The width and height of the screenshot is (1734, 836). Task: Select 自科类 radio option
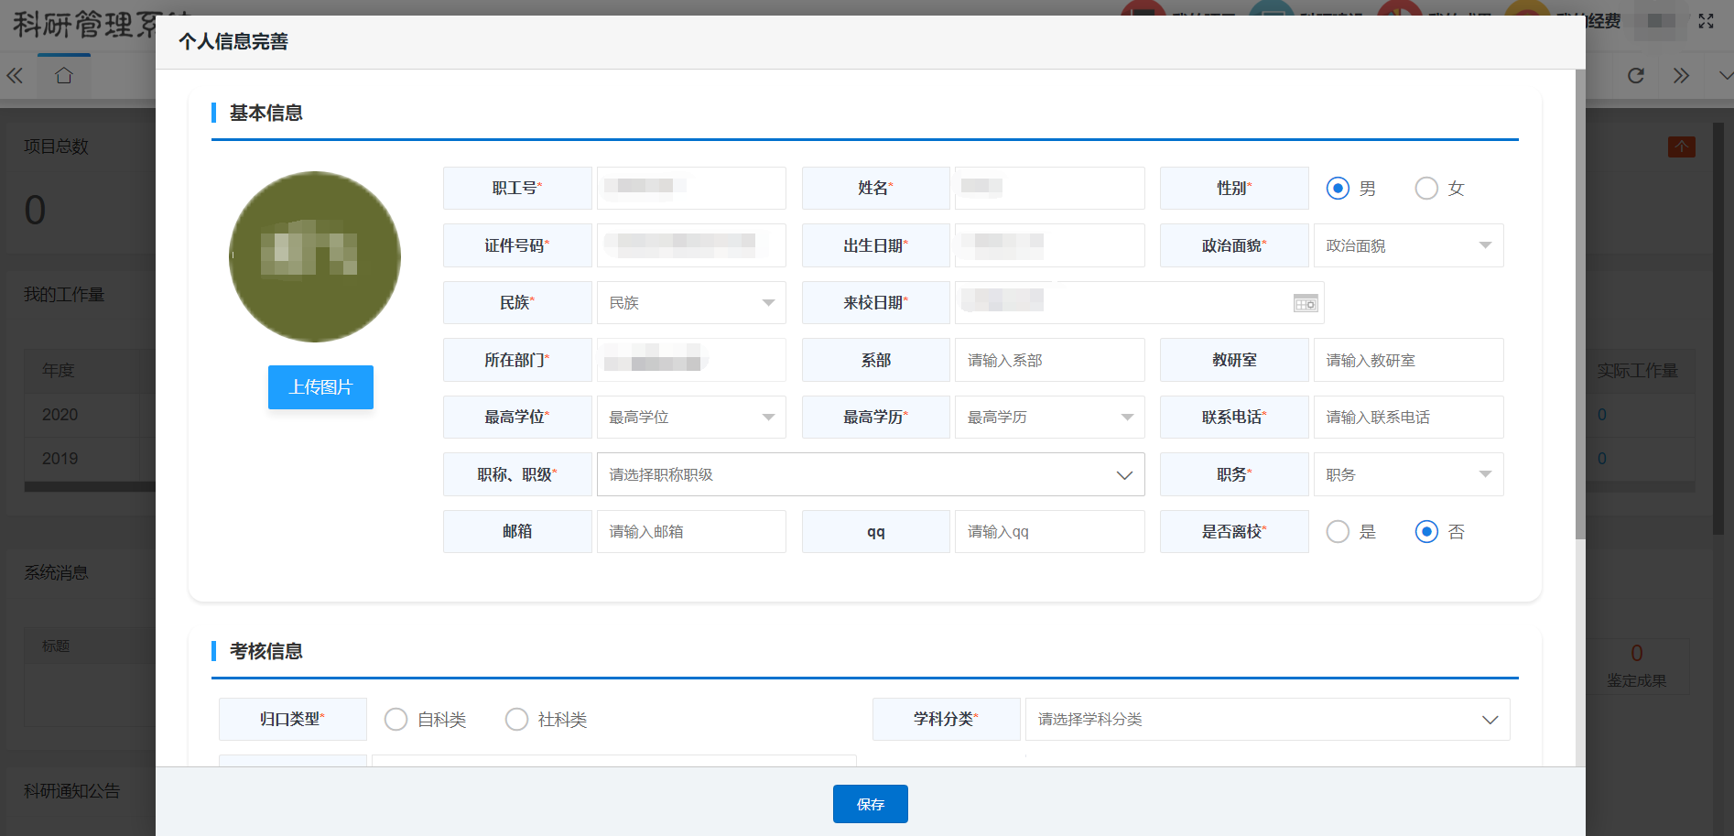[x=396, y=720]
